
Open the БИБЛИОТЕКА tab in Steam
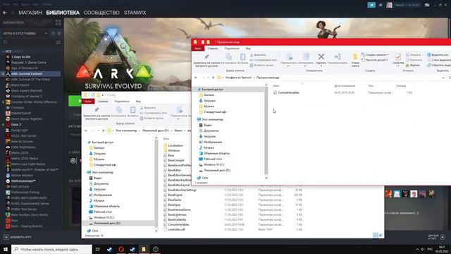click(63, 13)
